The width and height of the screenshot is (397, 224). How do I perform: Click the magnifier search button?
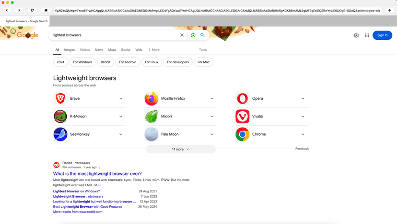point(202,35)
